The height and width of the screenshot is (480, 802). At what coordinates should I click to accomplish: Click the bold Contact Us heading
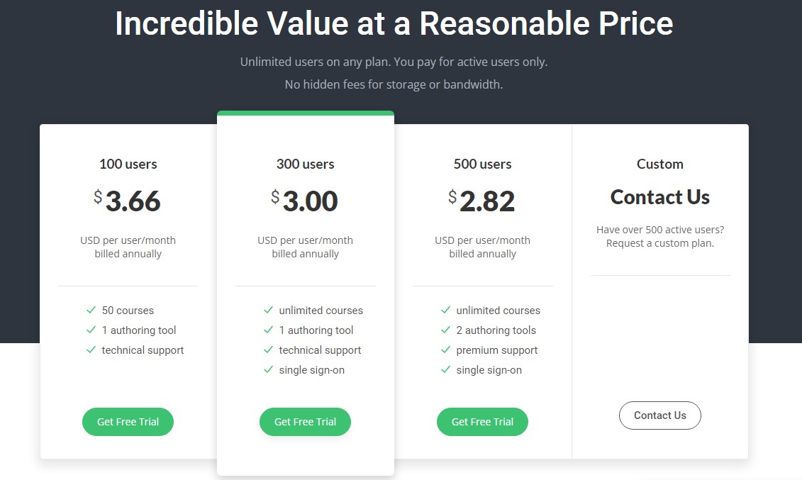pos(659,197)
